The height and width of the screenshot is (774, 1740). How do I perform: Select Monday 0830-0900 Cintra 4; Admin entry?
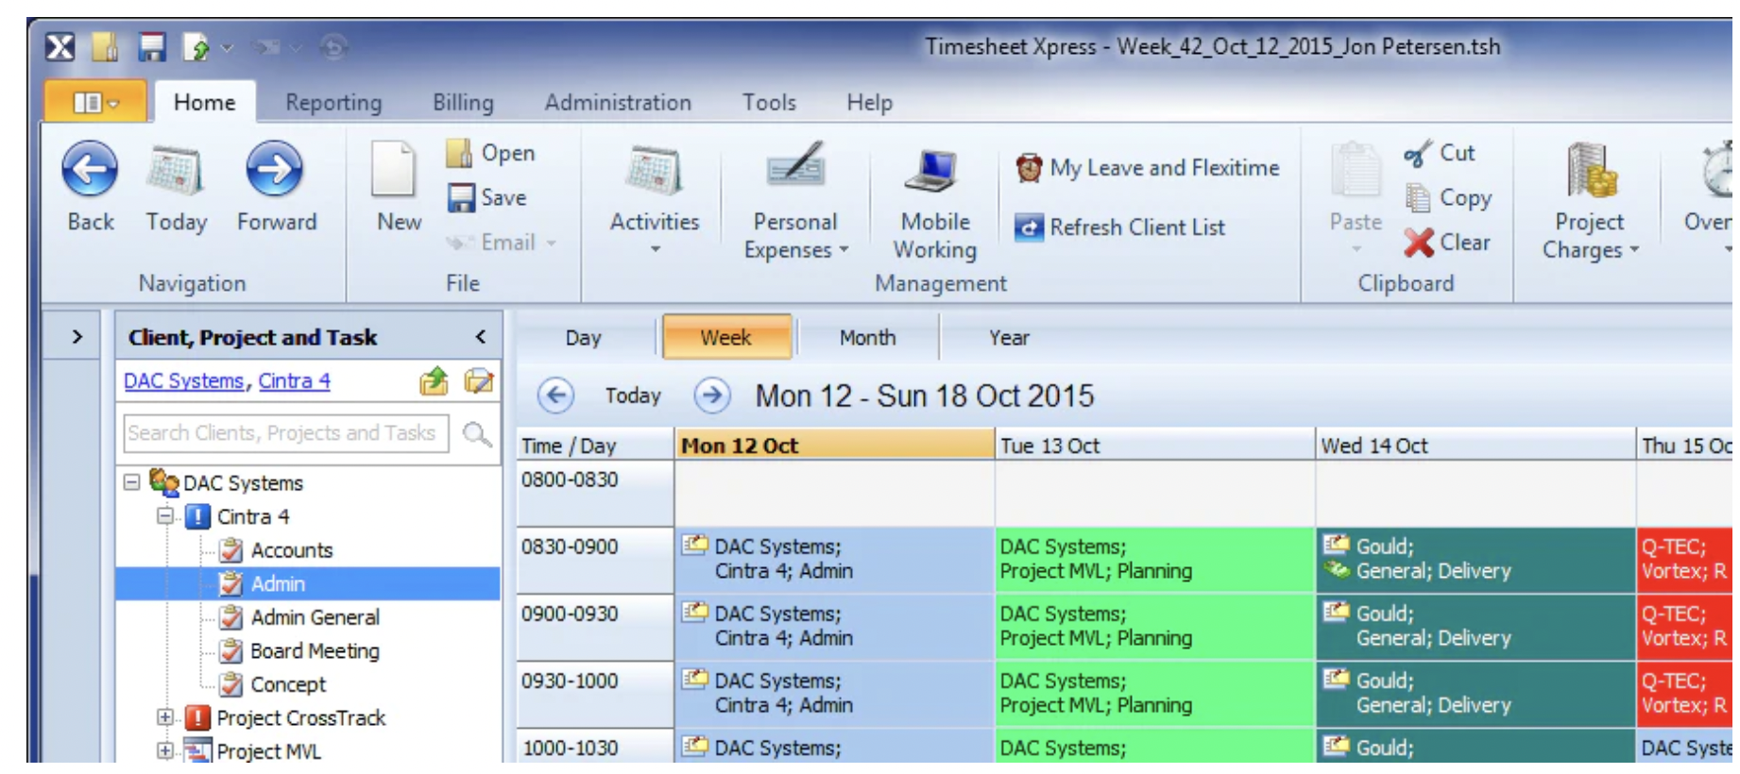pyautogui.click(x=834, y=559)
